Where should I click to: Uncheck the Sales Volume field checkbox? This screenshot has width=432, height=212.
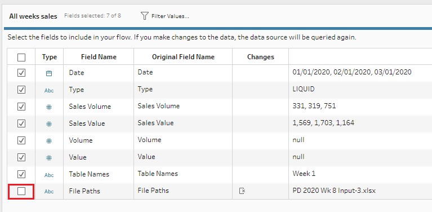point(21,107)
